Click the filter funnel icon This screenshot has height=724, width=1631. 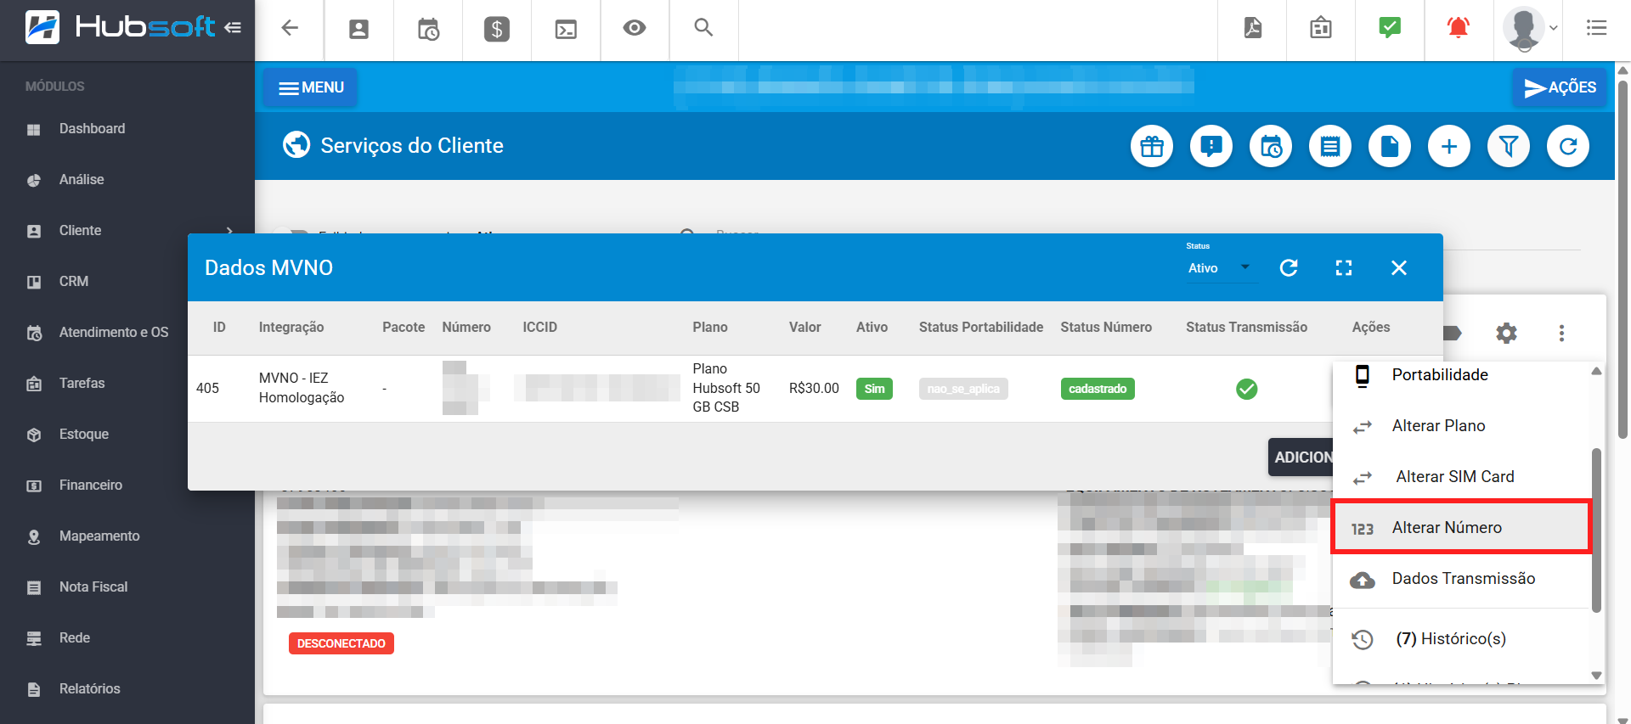click(x=1508, y=147)
